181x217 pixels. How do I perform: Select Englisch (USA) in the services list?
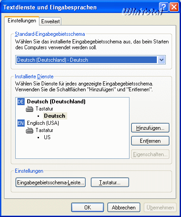pos(43,123)
